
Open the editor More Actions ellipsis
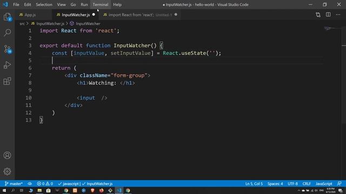click(338, 15)
